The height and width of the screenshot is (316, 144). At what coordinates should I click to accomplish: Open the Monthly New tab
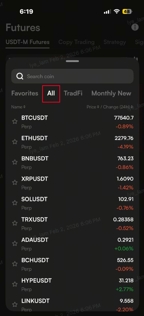(x=111, y=93)
